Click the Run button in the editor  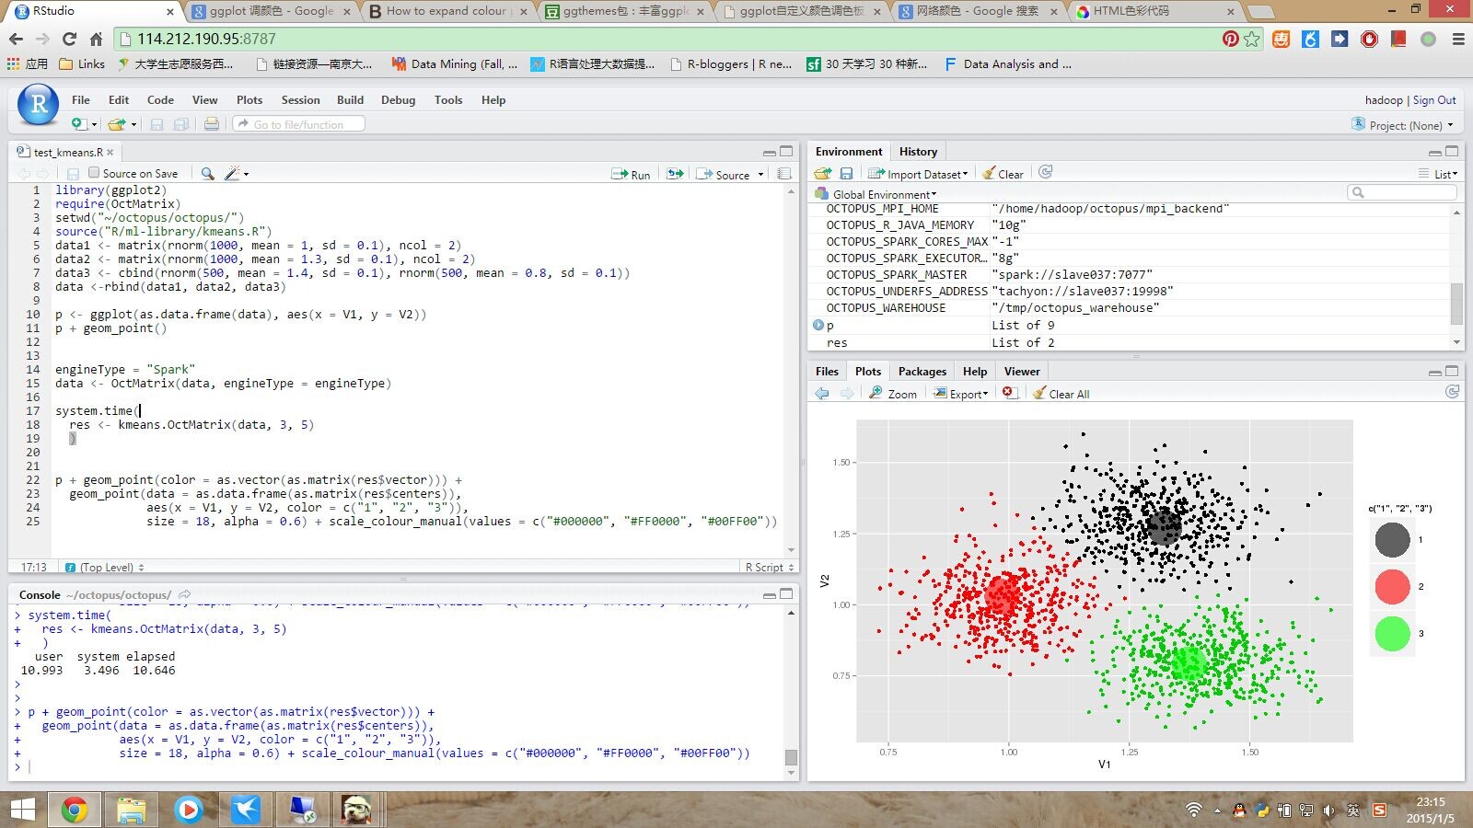(632, 174)
